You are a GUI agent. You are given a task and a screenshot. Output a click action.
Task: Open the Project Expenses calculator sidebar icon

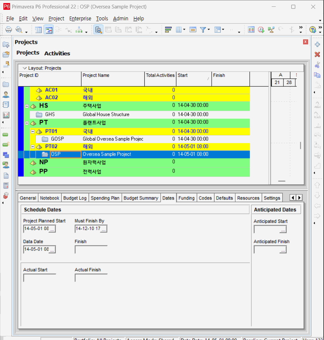(x=6, y=186)
